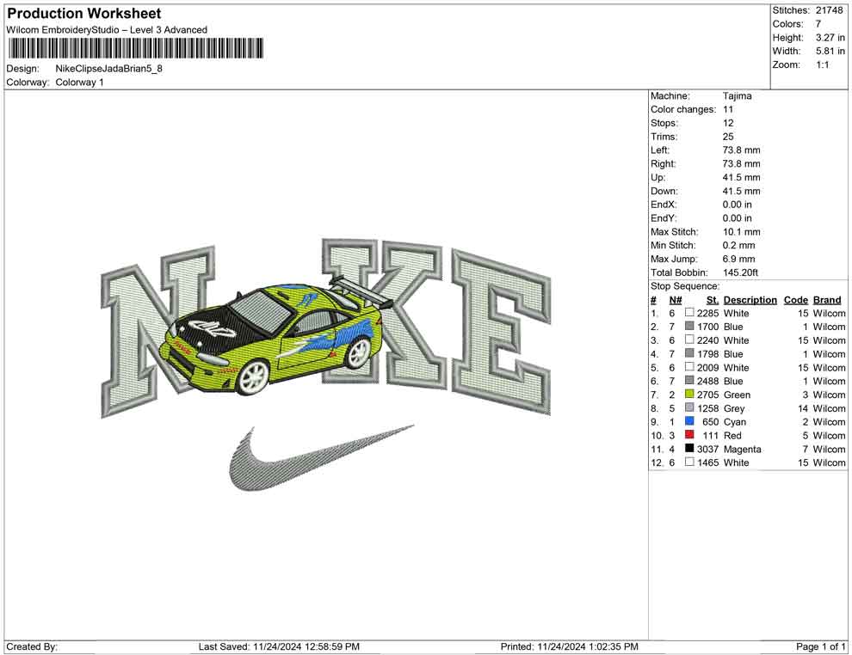Screen dimensions: 852x655
Task: Click the height value '3.27 in'
Action: point(830,38)
